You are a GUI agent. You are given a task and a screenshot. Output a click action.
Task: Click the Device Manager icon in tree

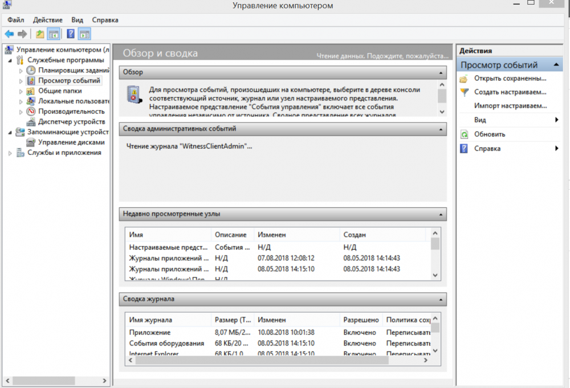pos(31,122)
